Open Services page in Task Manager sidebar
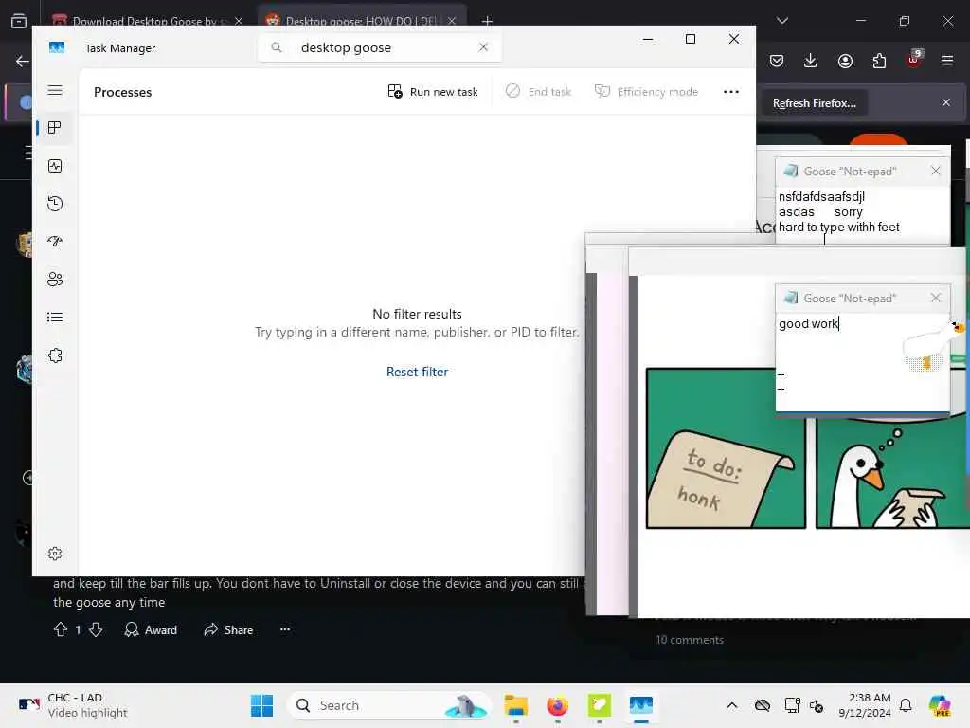Viewport: 970px width, 728px height. click(55, 355)
